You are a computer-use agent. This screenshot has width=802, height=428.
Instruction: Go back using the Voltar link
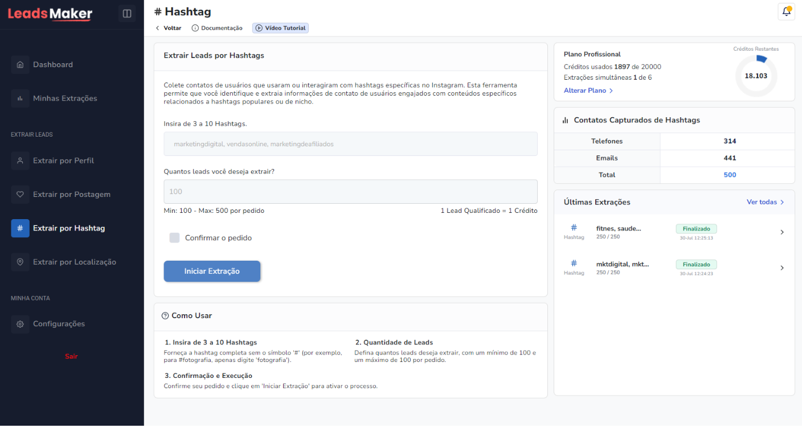click(169, 28)
